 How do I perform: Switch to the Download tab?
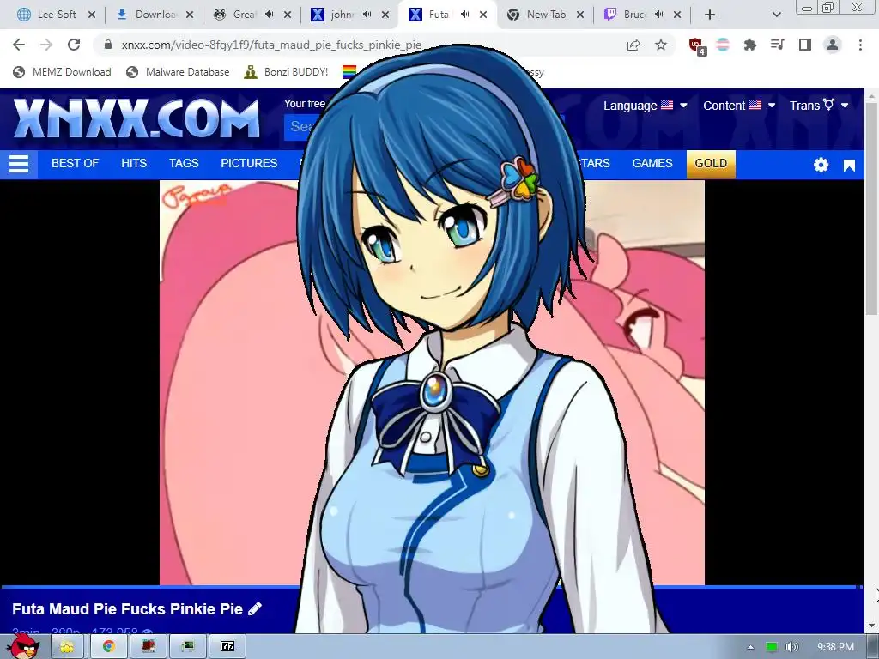coord(155,15)
